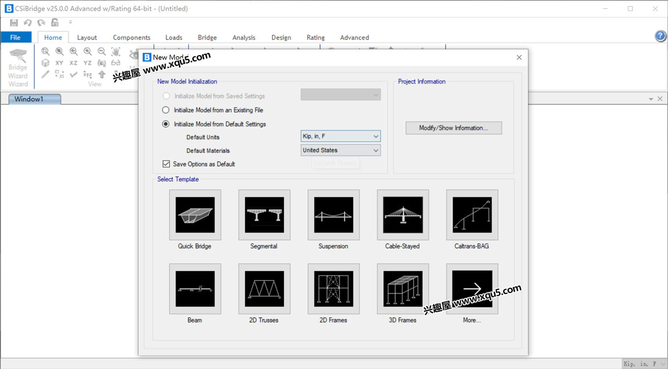Image resolution: width=668 pixels, height=369 pixels.
Task: Click the zoom in magnifier icon
Action: [x=87, y=52]
